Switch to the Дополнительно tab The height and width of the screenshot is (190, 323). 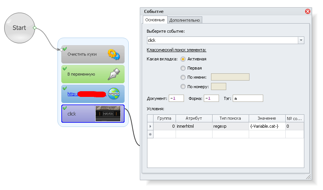click(x=185, y=20)
